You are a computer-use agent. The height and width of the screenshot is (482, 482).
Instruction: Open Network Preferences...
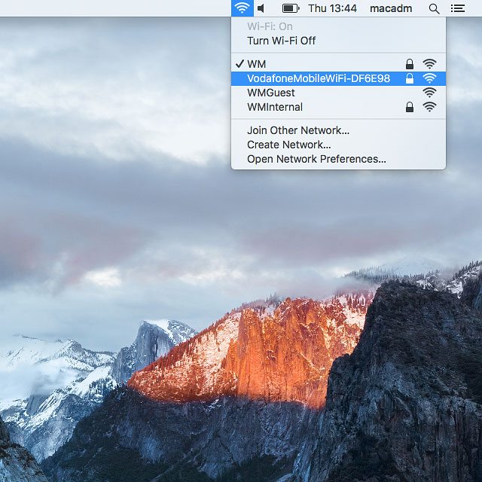[x=316, y=159]
